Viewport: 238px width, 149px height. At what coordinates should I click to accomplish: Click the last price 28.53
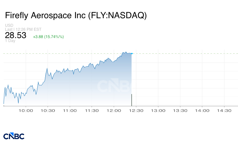16,35
